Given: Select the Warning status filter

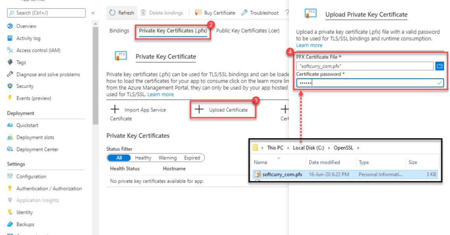Looking at the screenshot, I should (167, 158).
